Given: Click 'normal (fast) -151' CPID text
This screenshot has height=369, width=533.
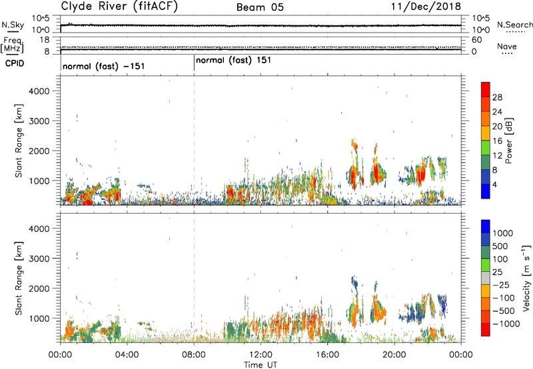Looking at the screenshot, I should pyautogui.click(x=104, y=66).
